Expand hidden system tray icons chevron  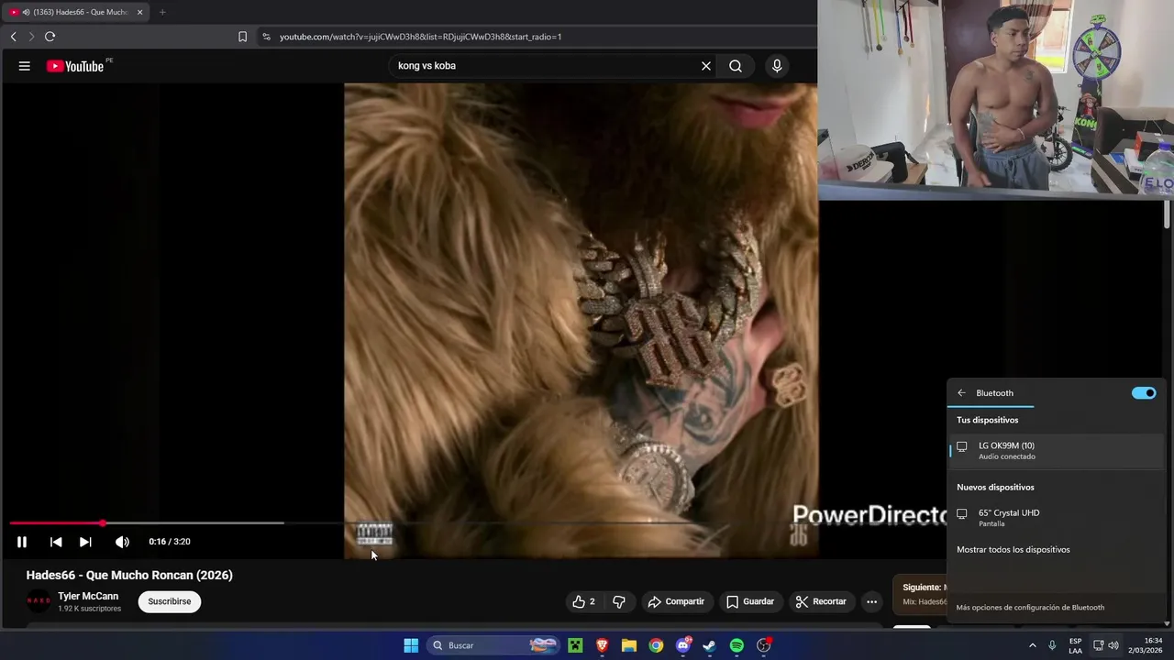coord(1033,645)
